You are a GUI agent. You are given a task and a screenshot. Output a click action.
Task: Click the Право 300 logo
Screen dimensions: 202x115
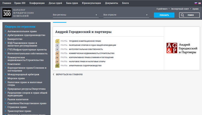tap(7, 13)
